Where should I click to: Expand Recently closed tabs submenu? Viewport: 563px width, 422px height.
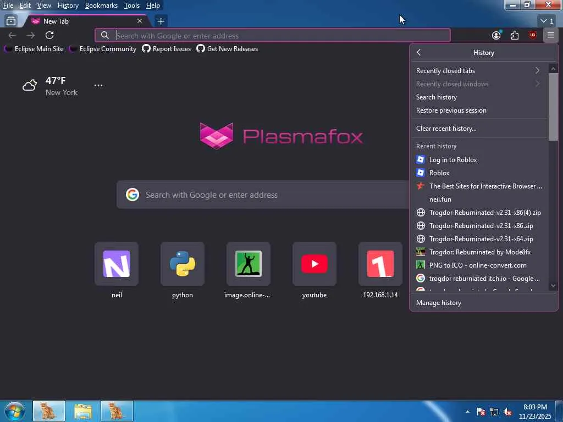coord(478,71)
